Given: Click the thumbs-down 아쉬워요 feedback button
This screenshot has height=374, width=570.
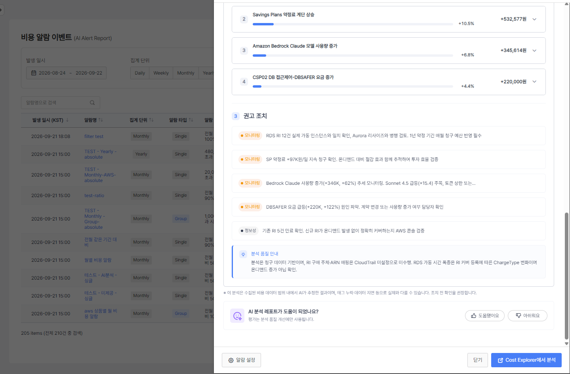Looking at the screenshot, I should (528, 316).
